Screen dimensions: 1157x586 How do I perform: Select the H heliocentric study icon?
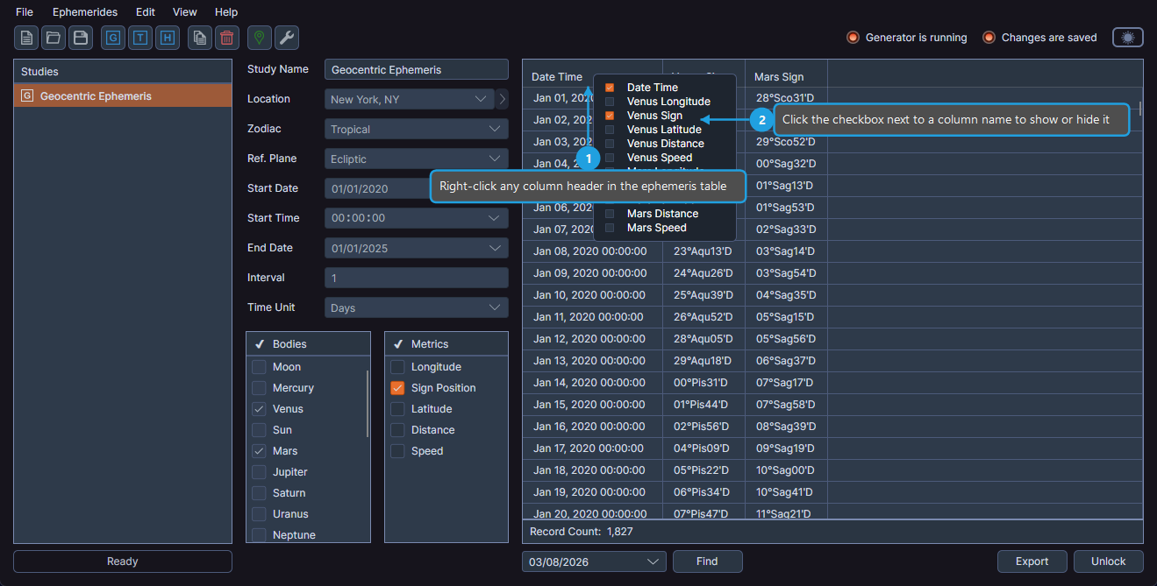(x=168, y=38)
